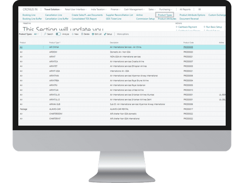
Task: Select the AIRINTET product type cell
Action: (53, 66)
